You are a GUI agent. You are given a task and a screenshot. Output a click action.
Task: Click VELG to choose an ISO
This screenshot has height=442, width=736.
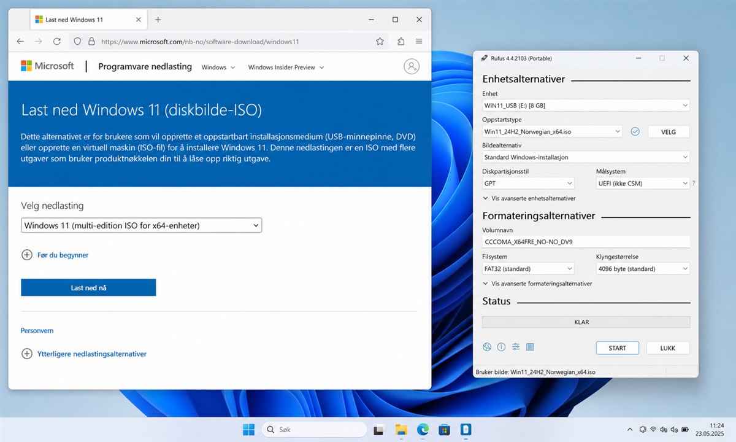[x=669, y=131]
